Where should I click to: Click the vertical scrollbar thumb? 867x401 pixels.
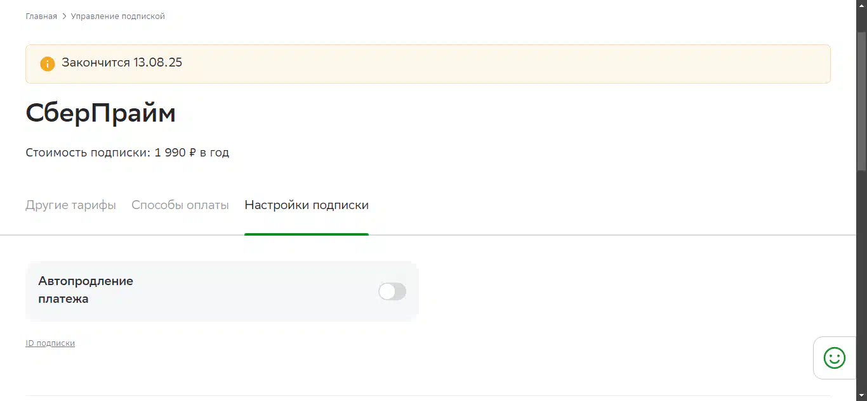[x=861, y=101]
